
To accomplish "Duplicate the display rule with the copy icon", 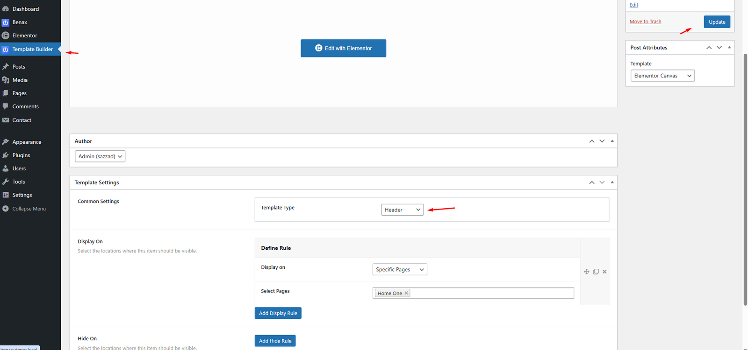I will [x=596, y=272].
